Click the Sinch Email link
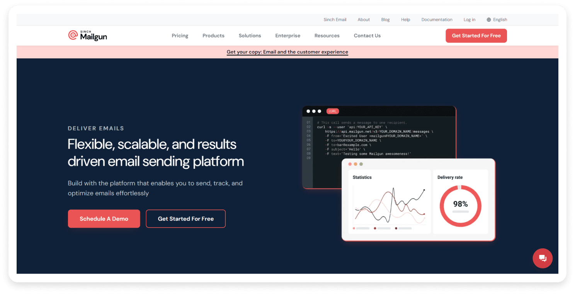The height and width of the screenshot is (294, 575). [335, 20]
